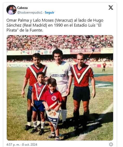This screenshot has width=123, height=147.
Task: Click the Real Madrid pennant in photo
Action: pyautogui.click(x=53, y=118)
